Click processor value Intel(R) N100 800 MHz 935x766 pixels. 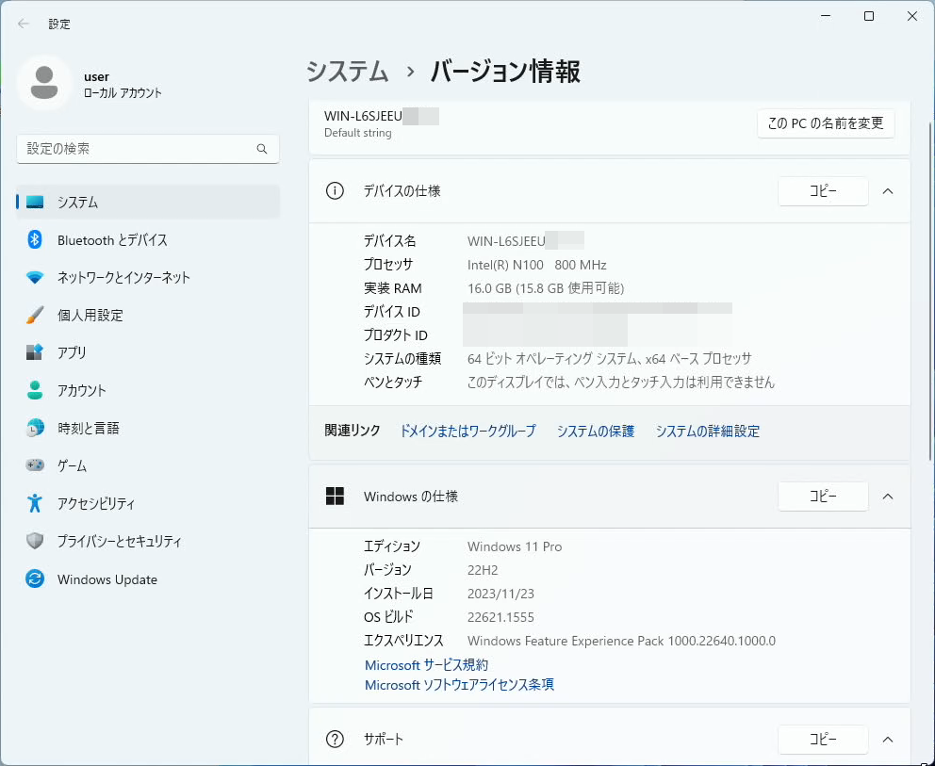[x=536, y=265]
